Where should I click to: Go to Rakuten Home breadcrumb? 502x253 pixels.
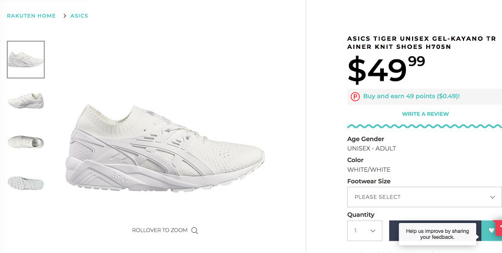[x=31, y=16]
